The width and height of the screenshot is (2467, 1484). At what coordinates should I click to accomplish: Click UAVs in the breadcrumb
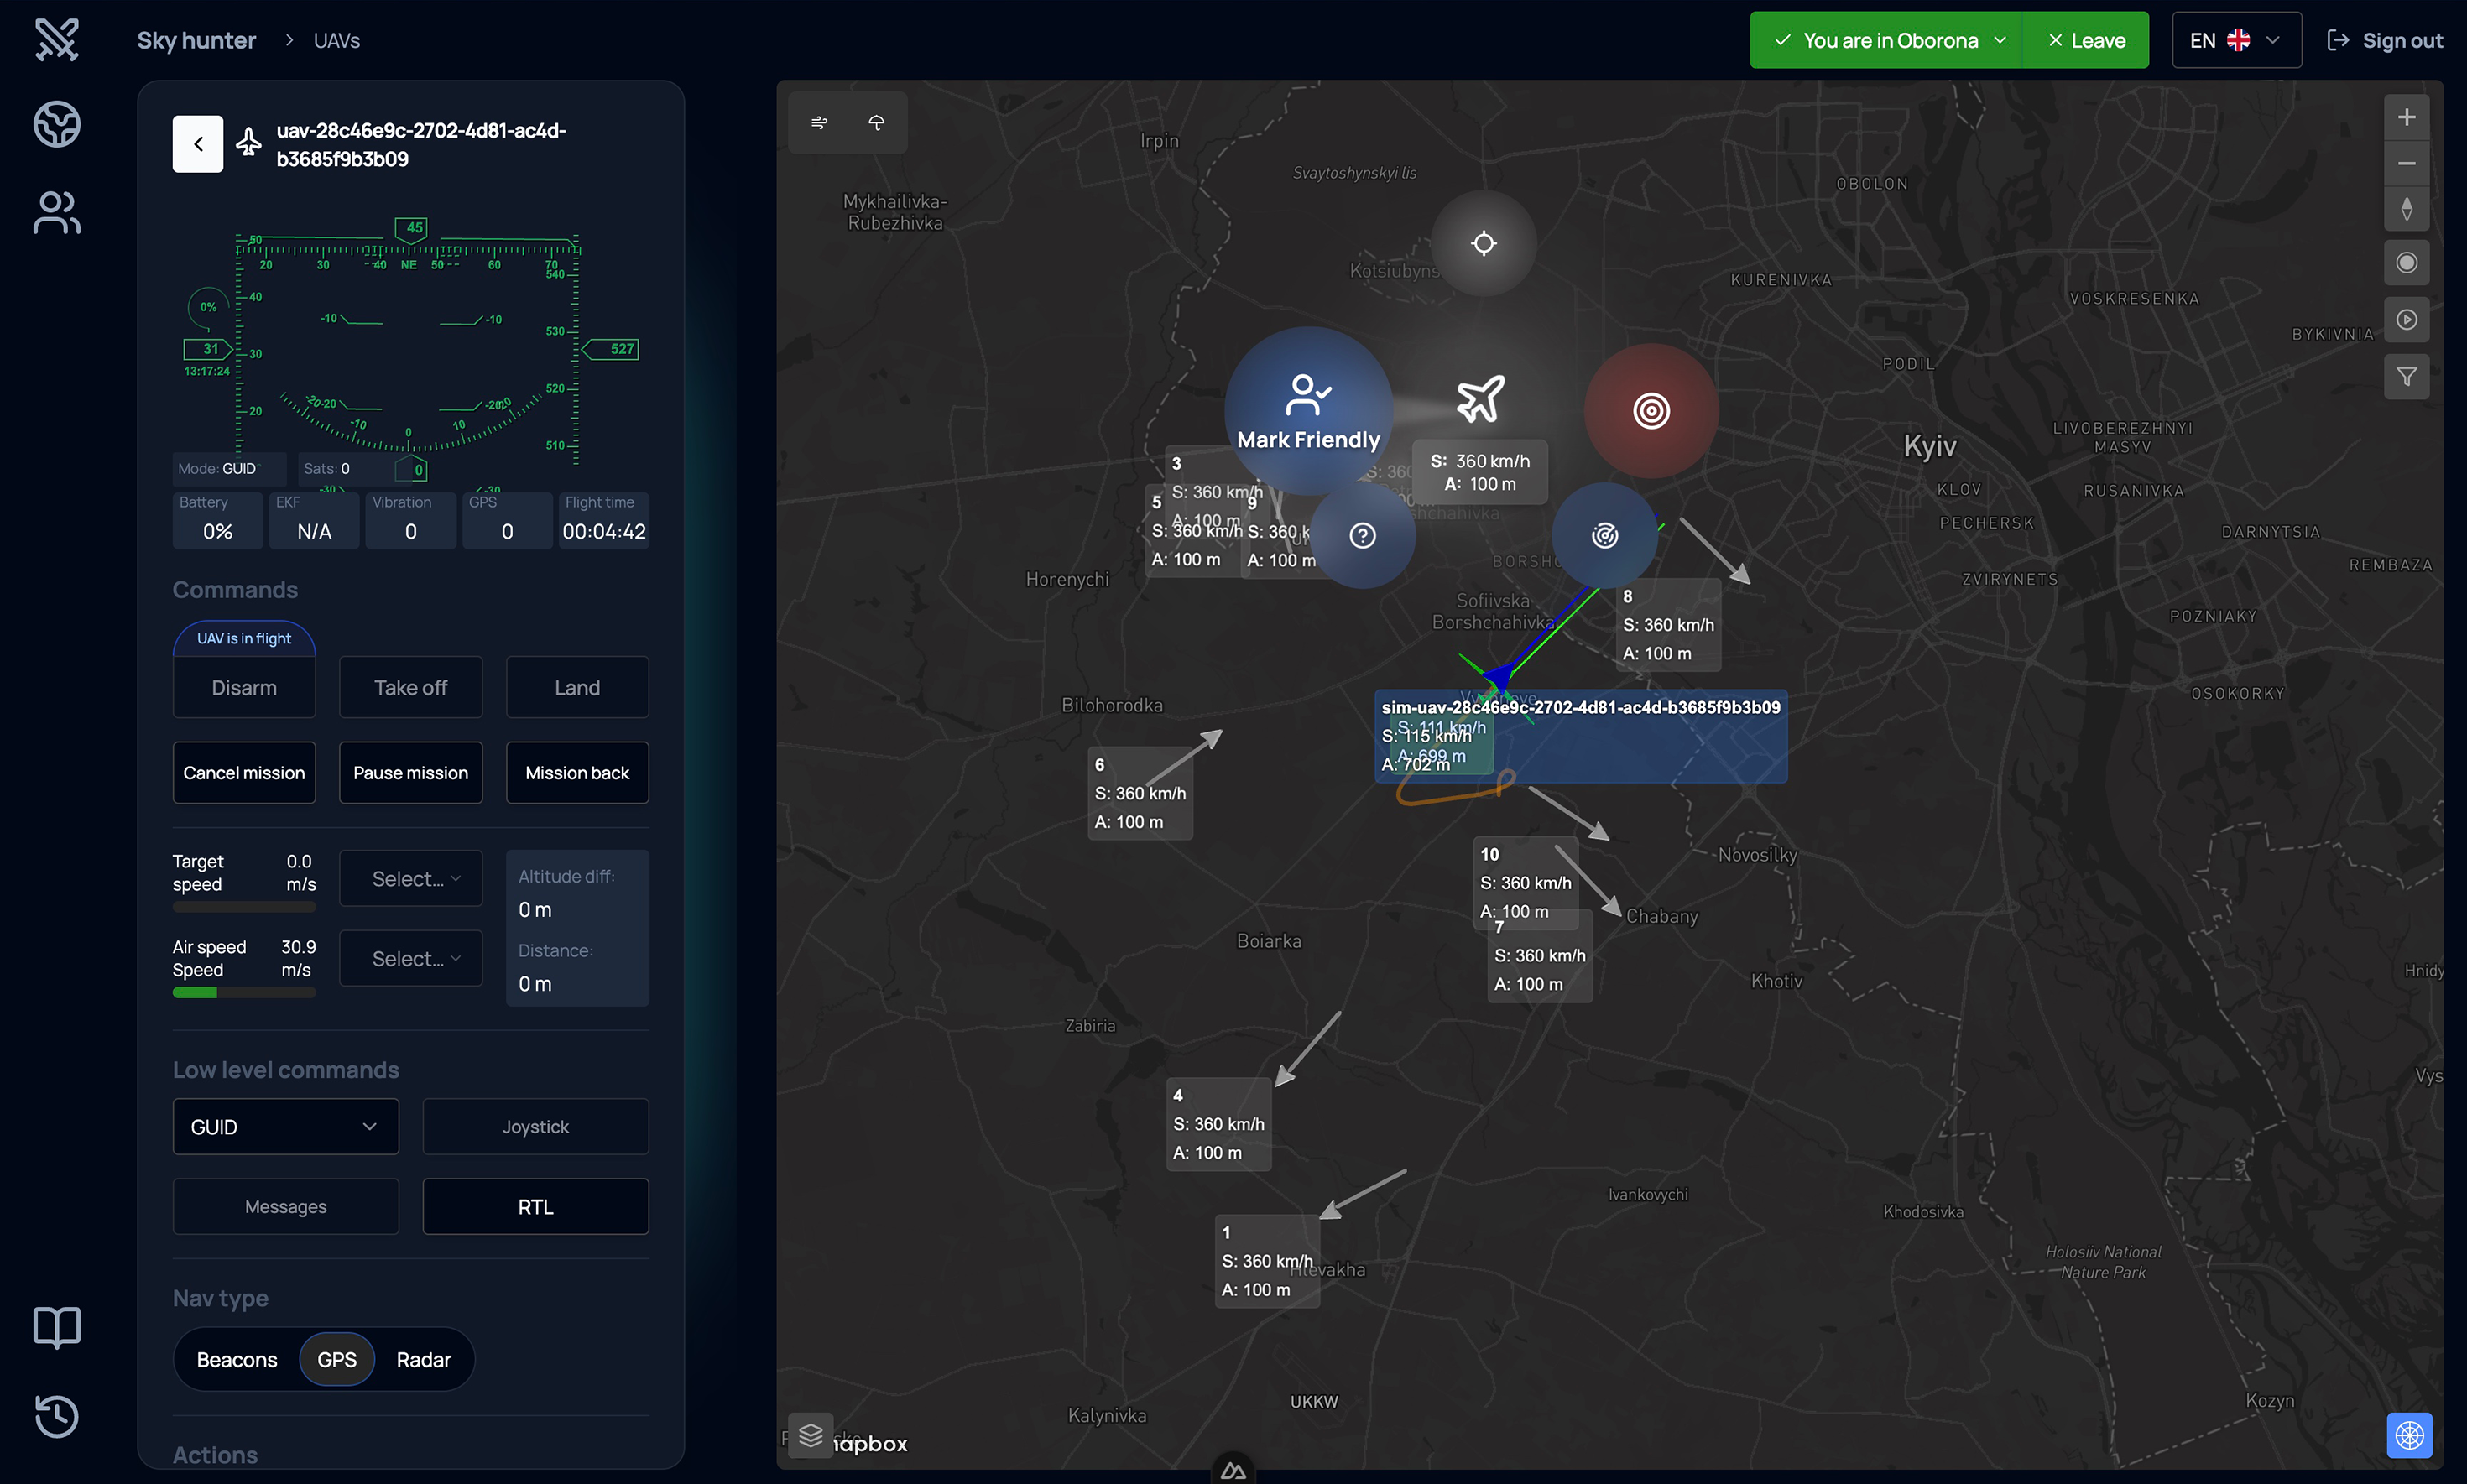tap(336, 40)
